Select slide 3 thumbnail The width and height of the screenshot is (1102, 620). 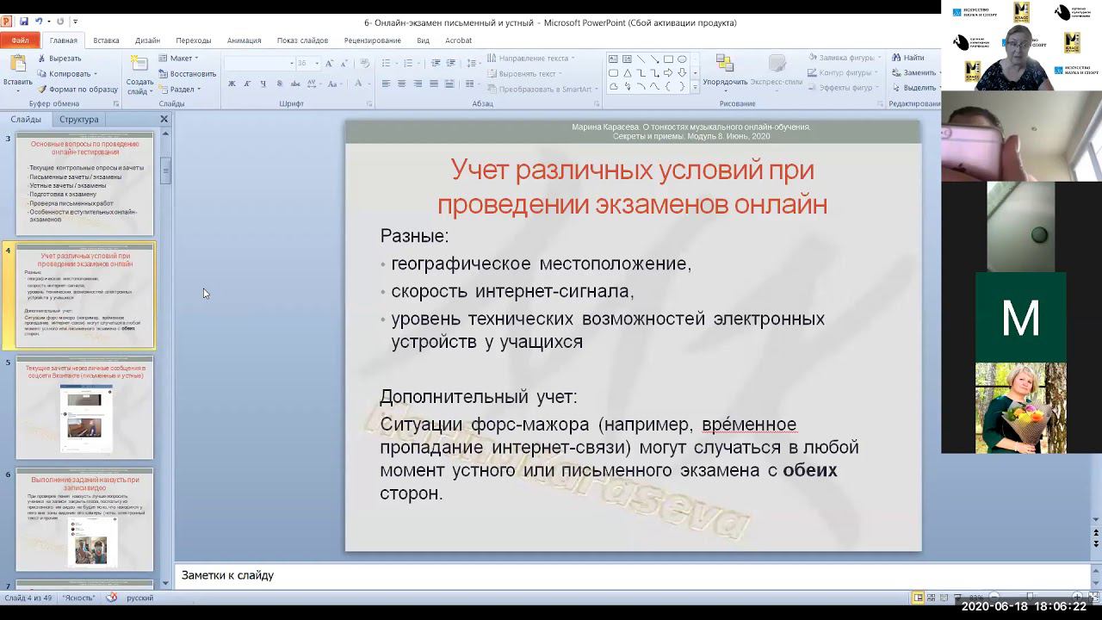(x=84, y=183)
